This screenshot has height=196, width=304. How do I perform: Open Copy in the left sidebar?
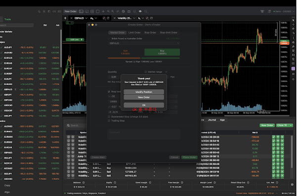[7, 185]
